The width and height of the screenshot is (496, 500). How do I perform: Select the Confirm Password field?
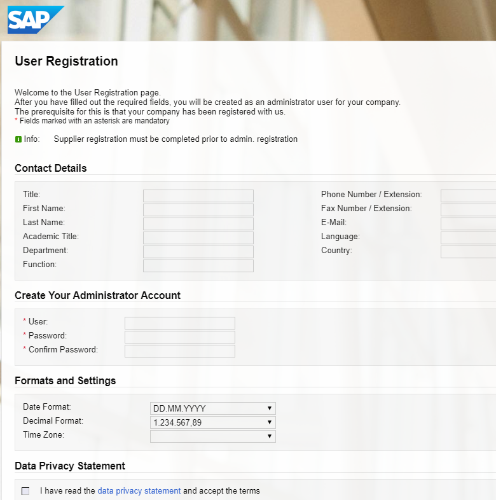[180, 351]
